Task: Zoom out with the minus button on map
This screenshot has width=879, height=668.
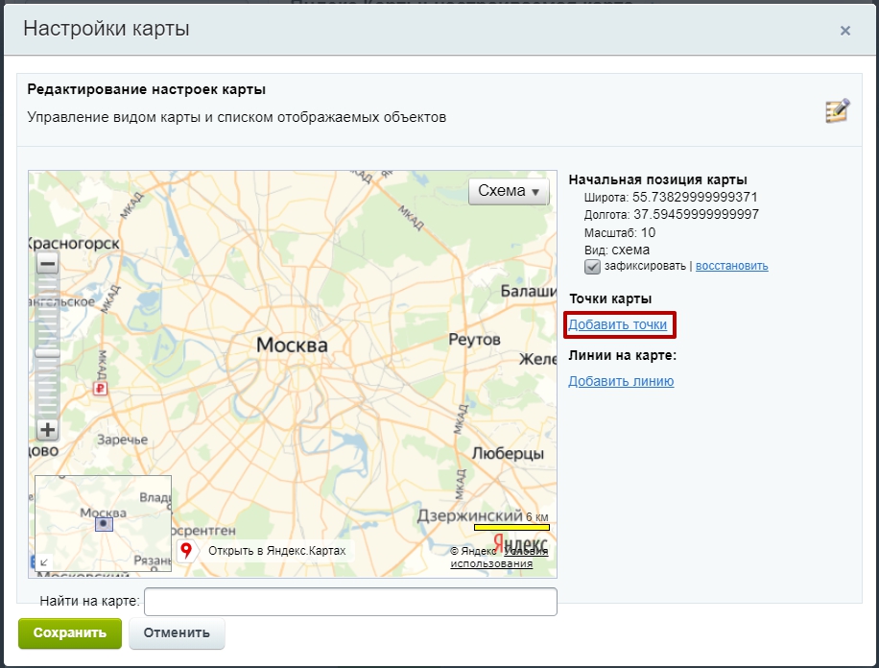Action: coord(48,263)
